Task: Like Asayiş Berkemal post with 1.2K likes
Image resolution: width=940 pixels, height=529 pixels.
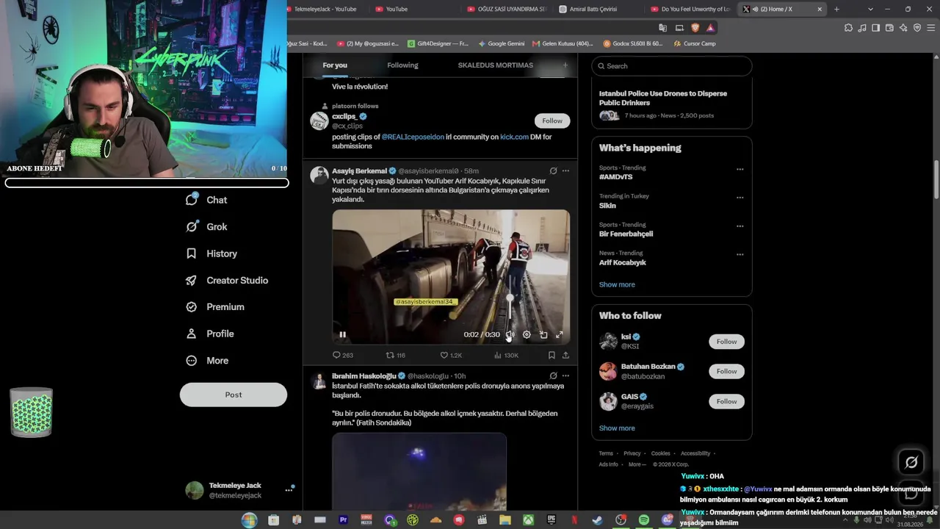Action: (451, 355)
